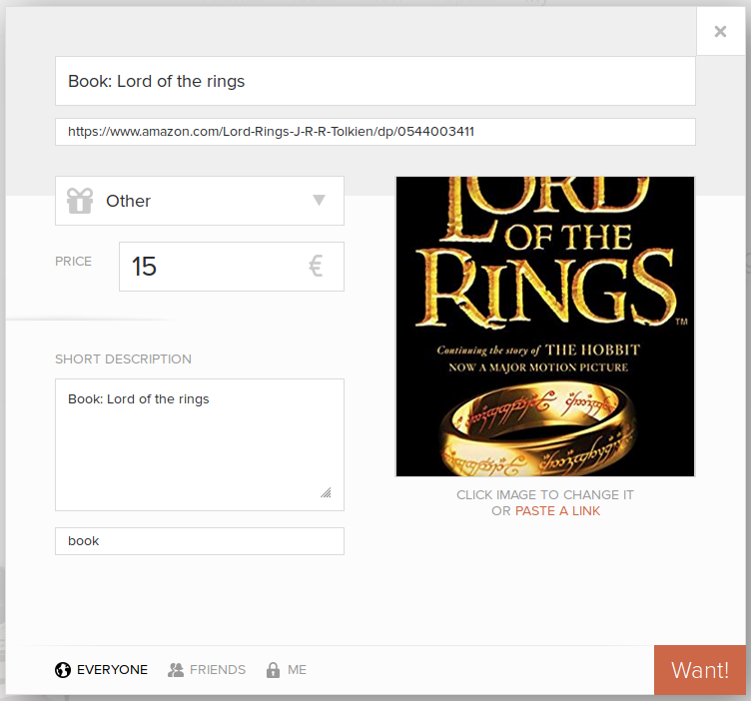Grab the description box resize handle
Image resolution: width=751 pixels, height=701 pixels.
coord(326,492)
